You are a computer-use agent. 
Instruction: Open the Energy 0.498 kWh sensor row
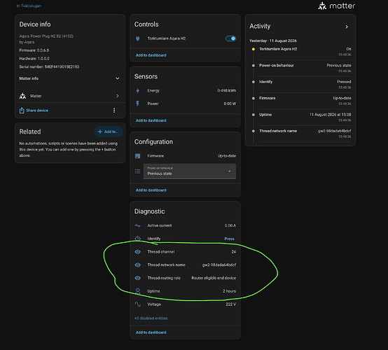pyautogui.click(x=185, y=91)
